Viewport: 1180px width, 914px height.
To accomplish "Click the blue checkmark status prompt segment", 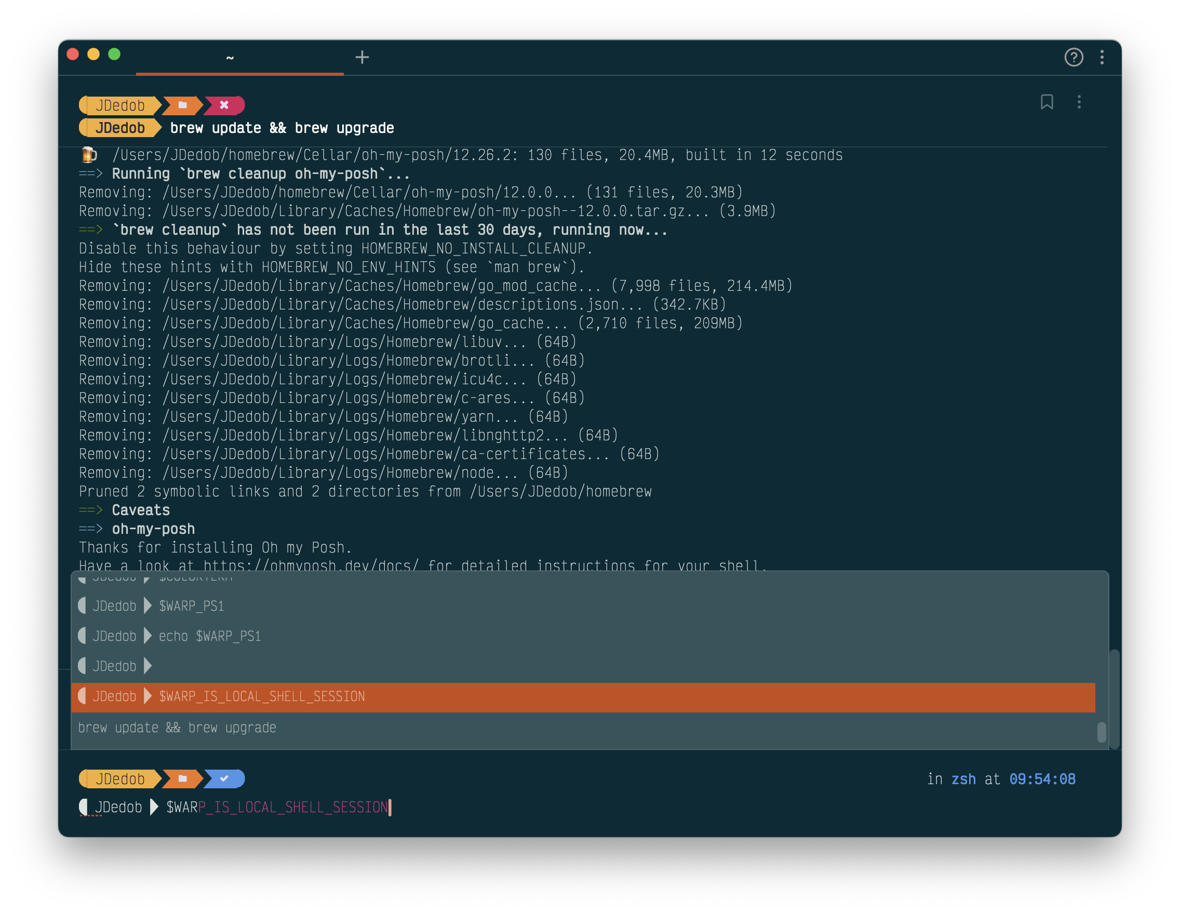I will pyautogui.click(x=224, y=778).
